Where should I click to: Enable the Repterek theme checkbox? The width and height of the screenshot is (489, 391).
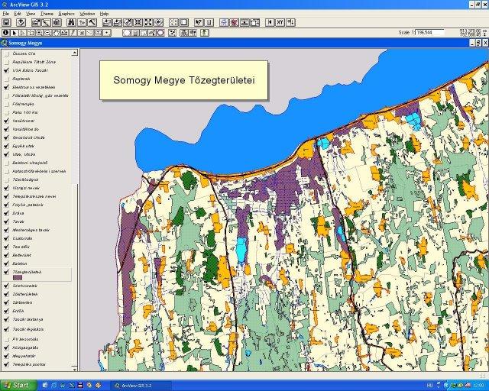pos(6,78)
